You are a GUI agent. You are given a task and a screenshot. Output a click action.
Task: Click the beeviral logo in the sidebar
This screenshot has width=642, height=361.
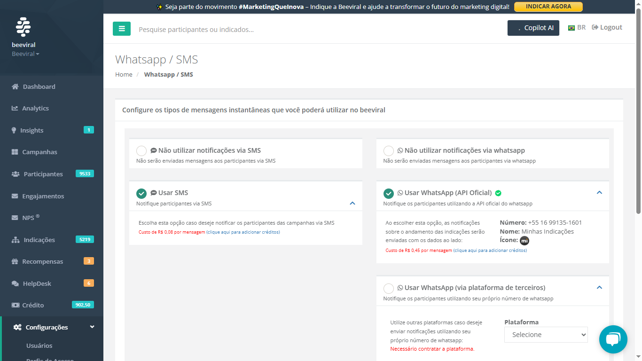pos(23,27)
